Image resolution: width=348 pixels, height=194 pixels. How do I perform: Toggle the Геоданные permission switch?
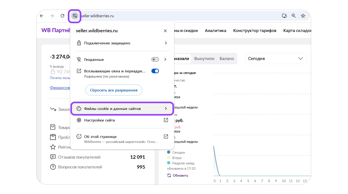pyautogui.click(x=155, y=60)
